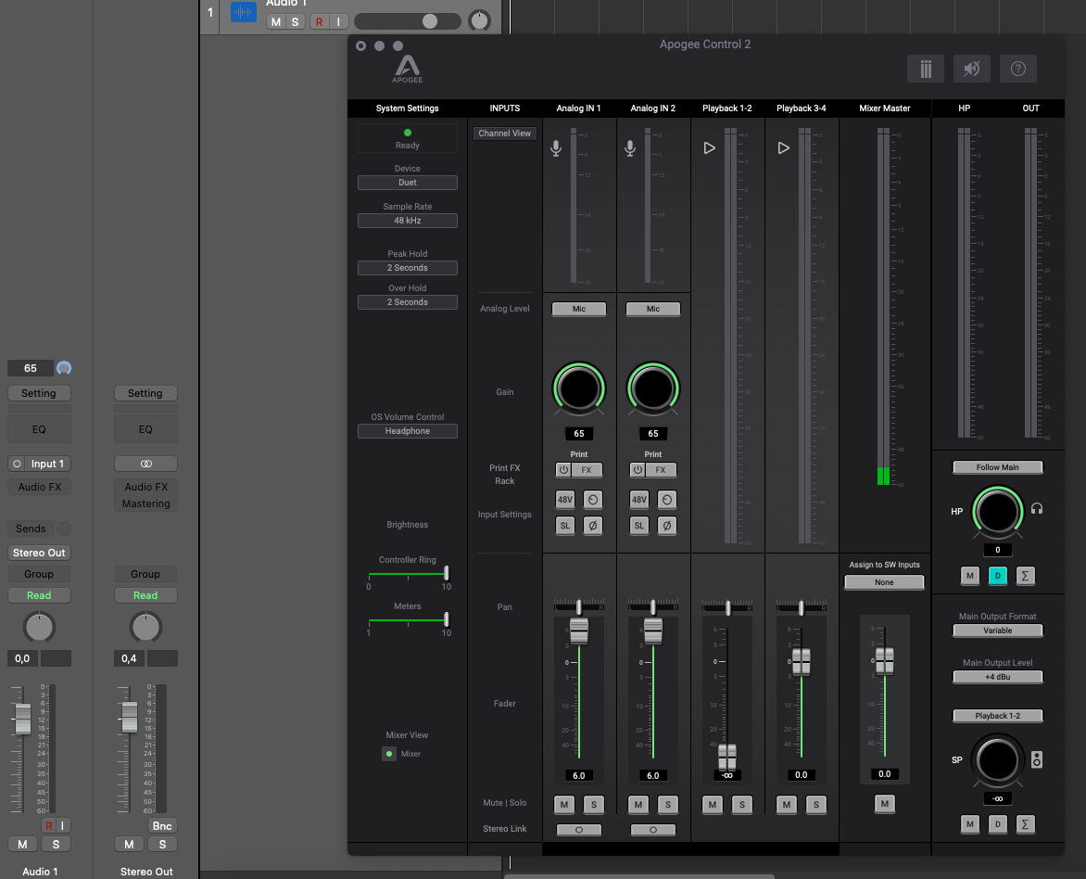Click the circular group icon for Analog IN 1

593,500
